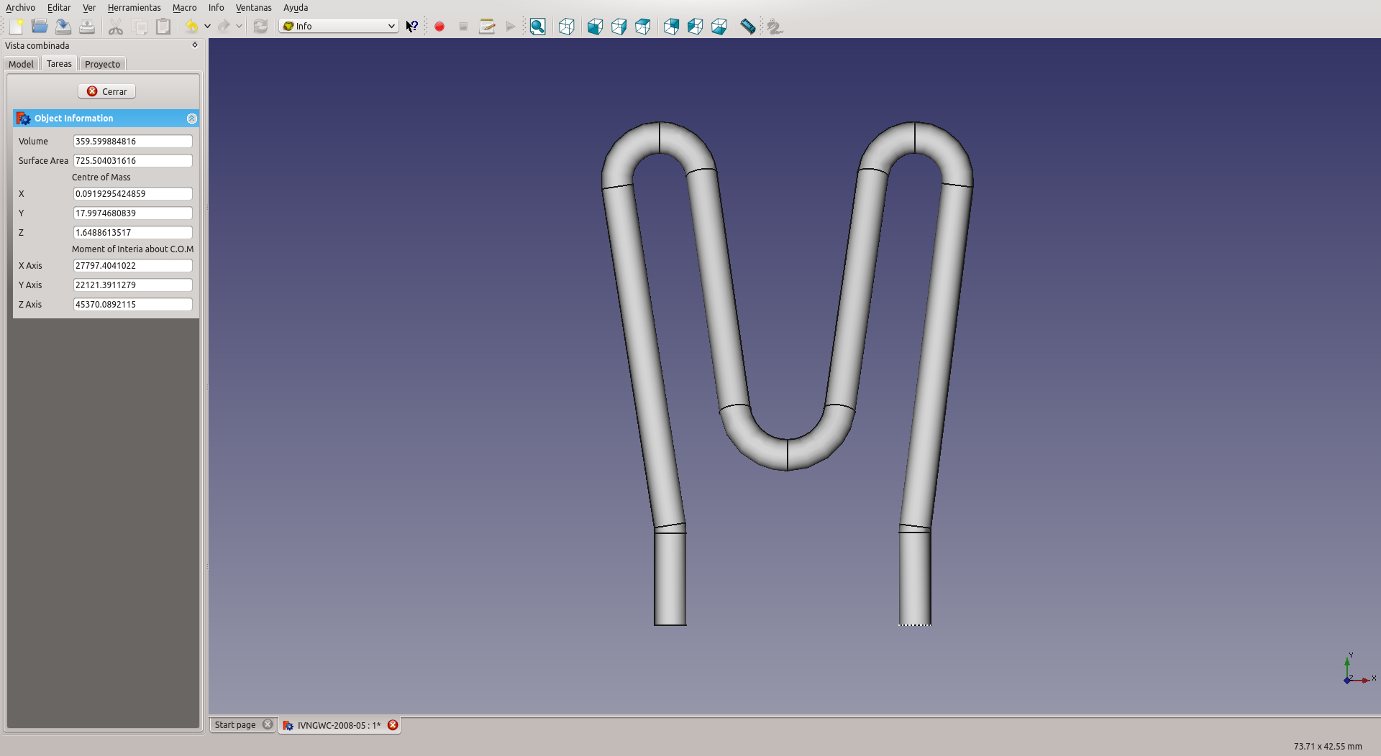Click the Cut scissors icon
This screenshot has width=1381, height=756.
116,27
